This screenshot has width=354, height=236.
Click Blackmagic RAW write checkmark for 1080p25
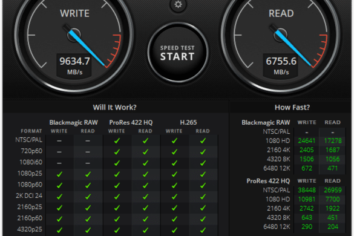59,174
